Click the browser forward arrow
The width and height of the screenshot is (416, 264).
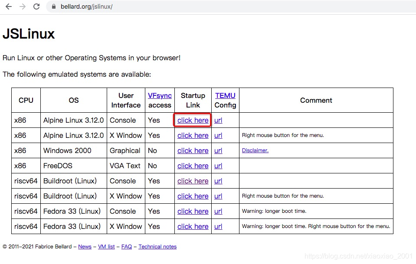tap(23, 7)
